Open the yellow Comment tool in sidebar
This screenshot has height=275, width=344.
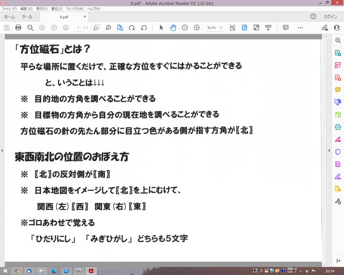click(338, 90)
